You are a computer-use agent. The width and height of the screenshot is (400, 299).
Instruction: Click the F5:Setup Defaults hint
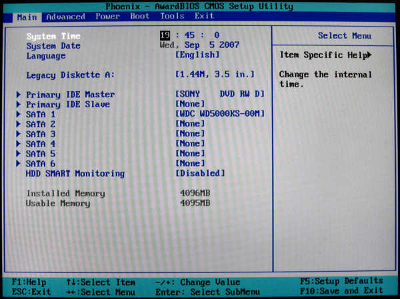pyautogui.click(x=341, y=281)
